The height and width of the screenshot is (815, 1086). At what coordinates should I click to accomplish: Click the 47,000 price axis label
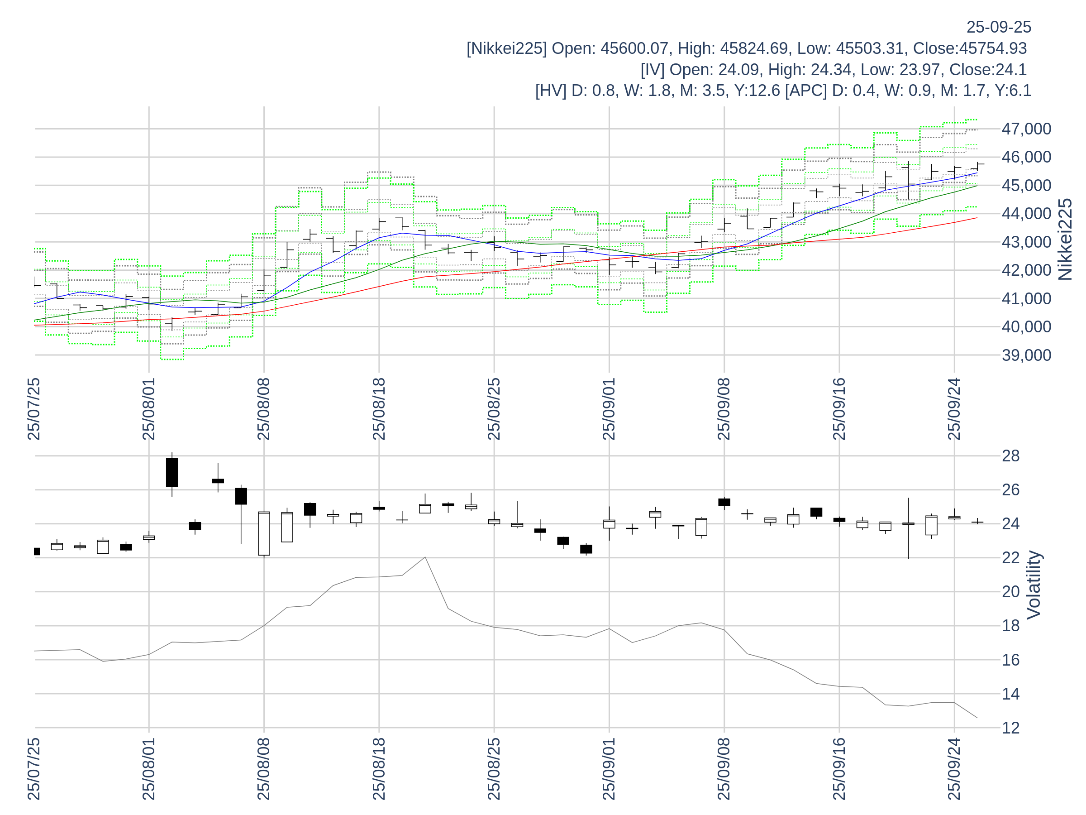click(1026, 129)
